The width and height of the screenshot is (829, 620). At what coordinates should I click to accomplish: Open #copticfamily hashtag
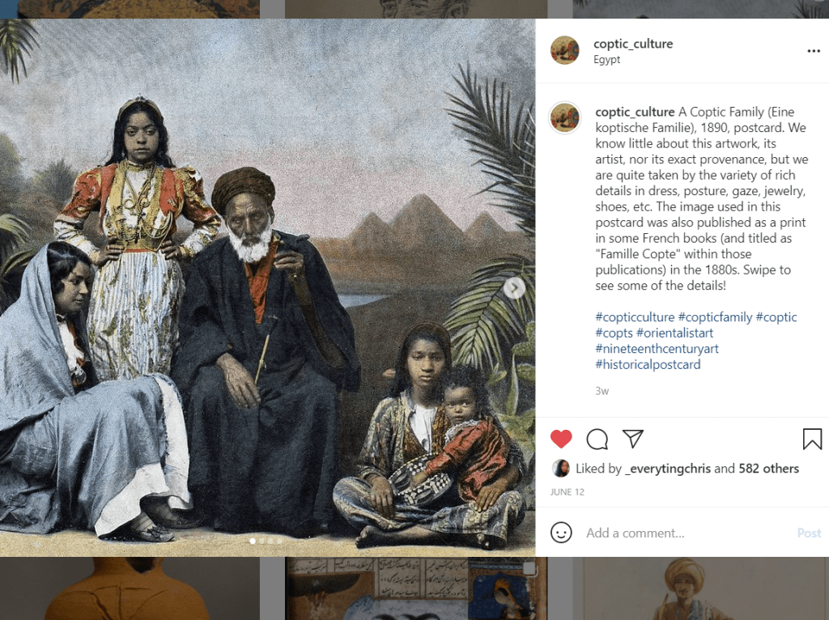(715, 317)
